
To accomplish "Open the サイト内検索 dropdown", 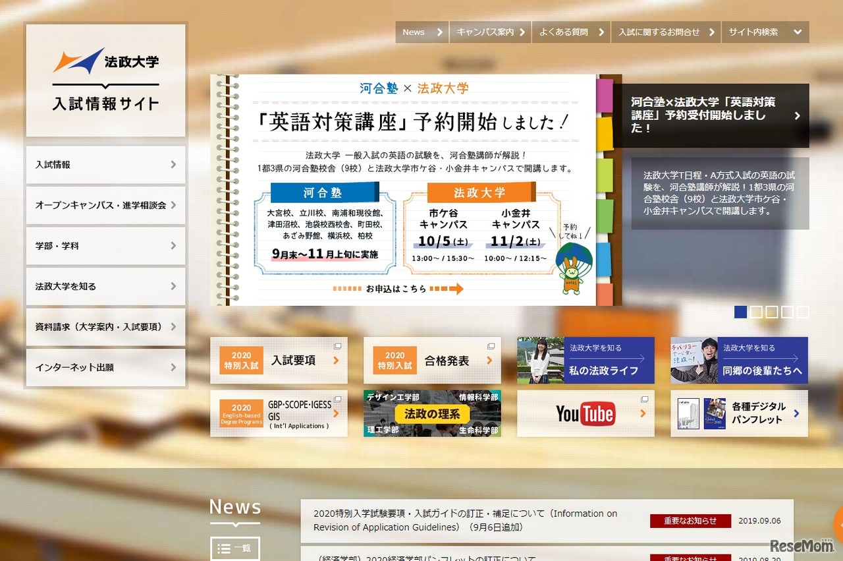I will 765,32.
